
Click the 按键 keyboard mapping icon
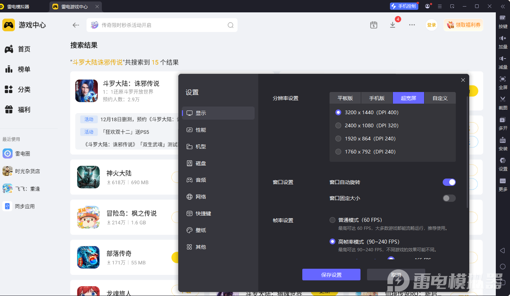(503, 18)
